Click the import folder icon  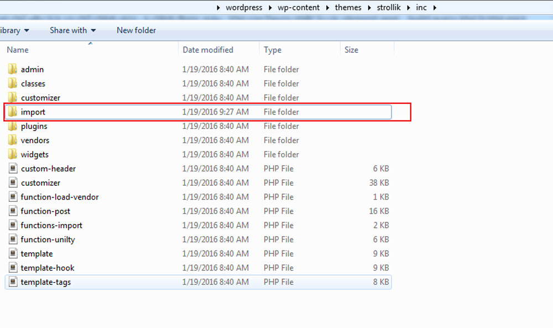click(x=13, y=112)
